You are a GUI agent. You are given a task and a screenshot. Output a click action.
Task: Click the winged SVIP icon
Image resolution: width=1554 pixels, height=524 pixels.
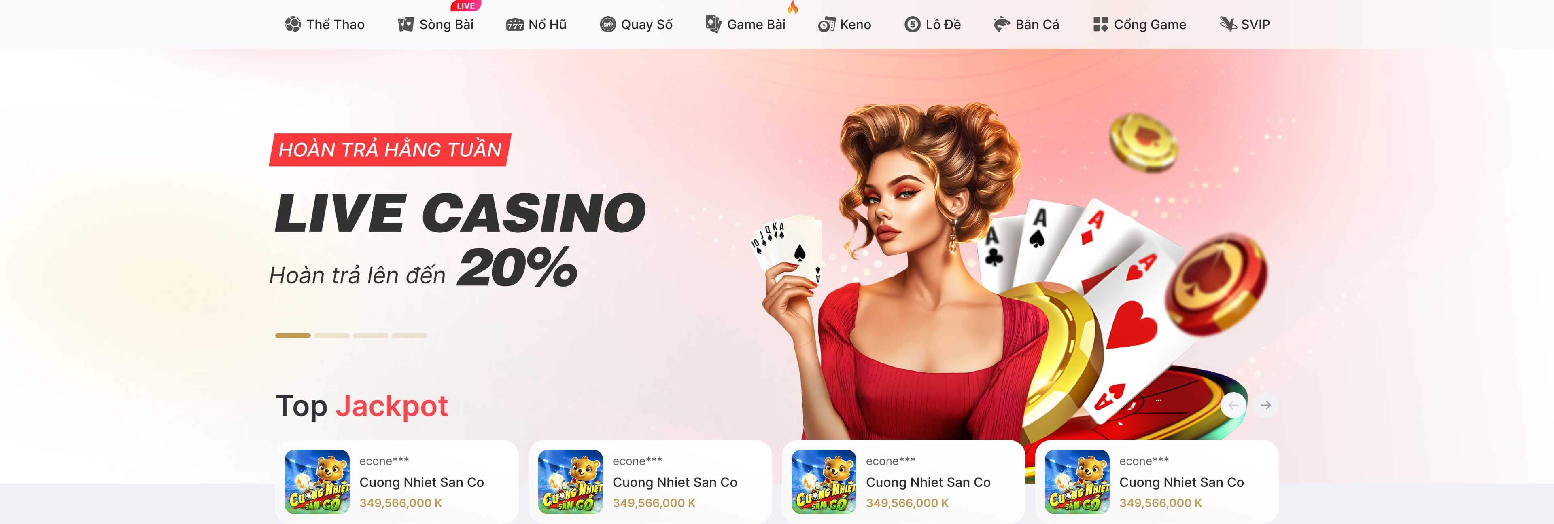1228,24
